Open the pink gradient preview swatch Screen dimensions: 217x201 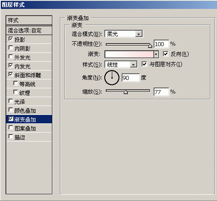pos(129,54)
